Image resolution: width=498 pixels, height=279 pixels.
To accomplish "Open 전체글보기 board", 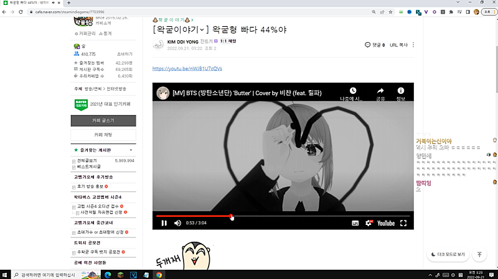I will click(87, 161).
